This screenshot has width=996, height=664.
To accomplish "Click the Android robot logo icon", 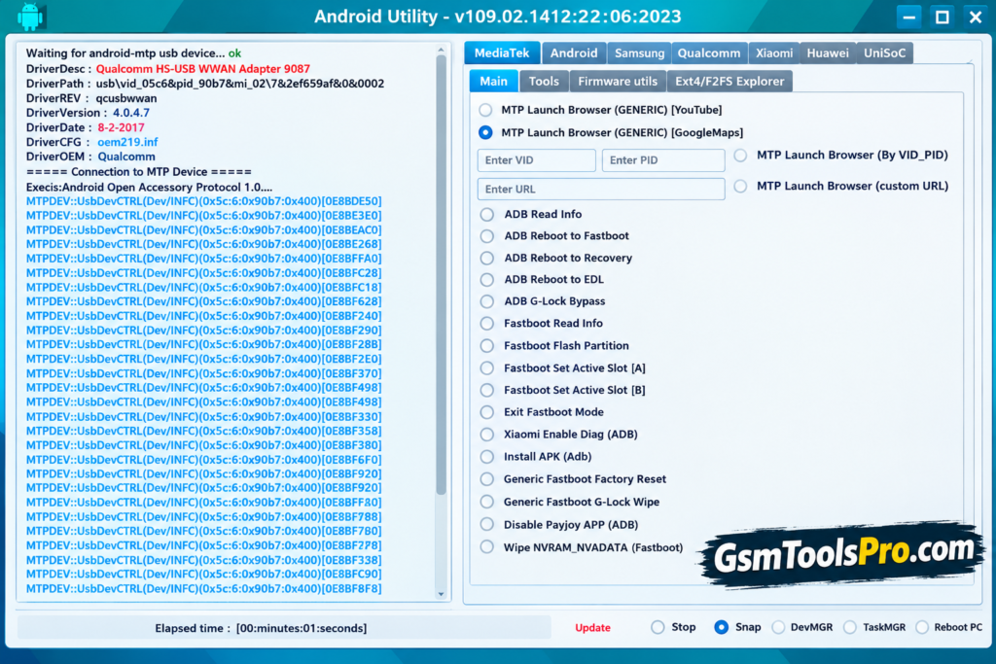I will pyautogui.click(x=30, y=17).
